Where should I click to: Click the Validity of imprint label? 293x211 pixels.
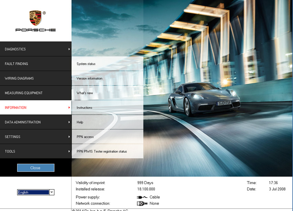click(x=90, y=183)
